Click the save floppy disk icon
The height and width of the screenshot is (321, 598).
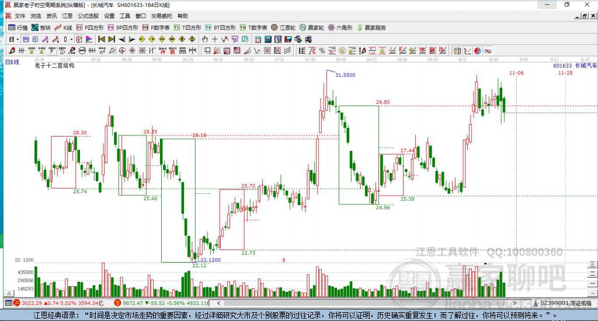(288, 39)
